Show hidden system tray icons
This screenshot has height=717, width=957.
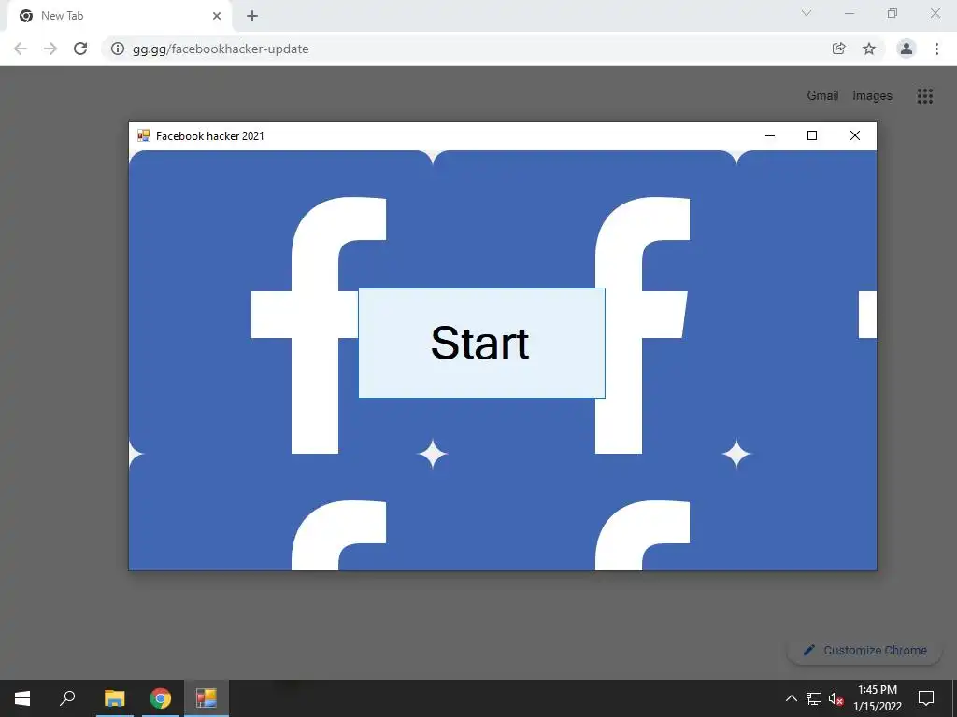(791, 698)
